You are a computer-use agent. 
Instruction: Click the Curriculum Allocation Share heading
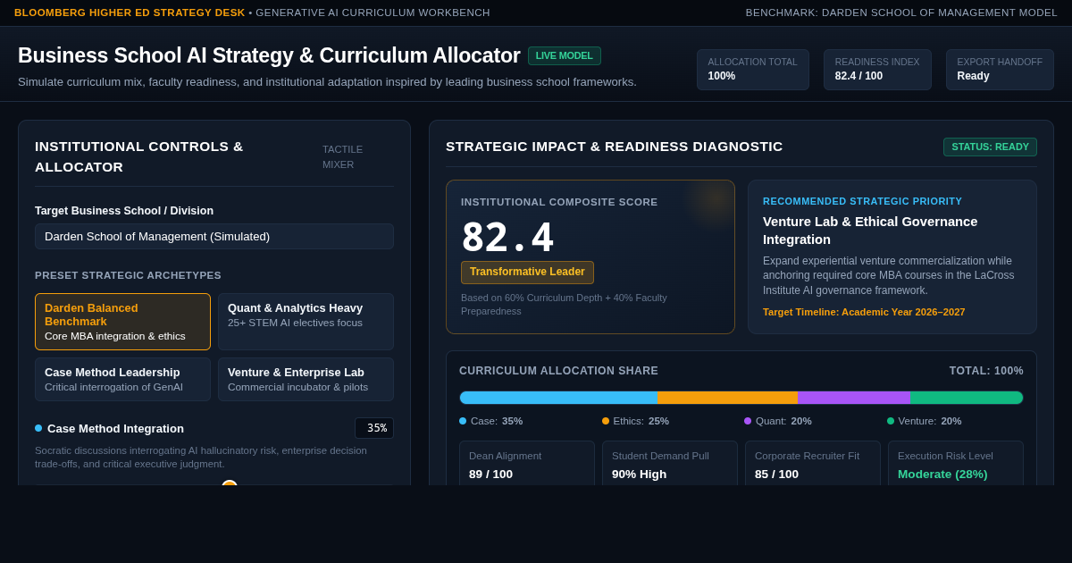coord(558,371)
